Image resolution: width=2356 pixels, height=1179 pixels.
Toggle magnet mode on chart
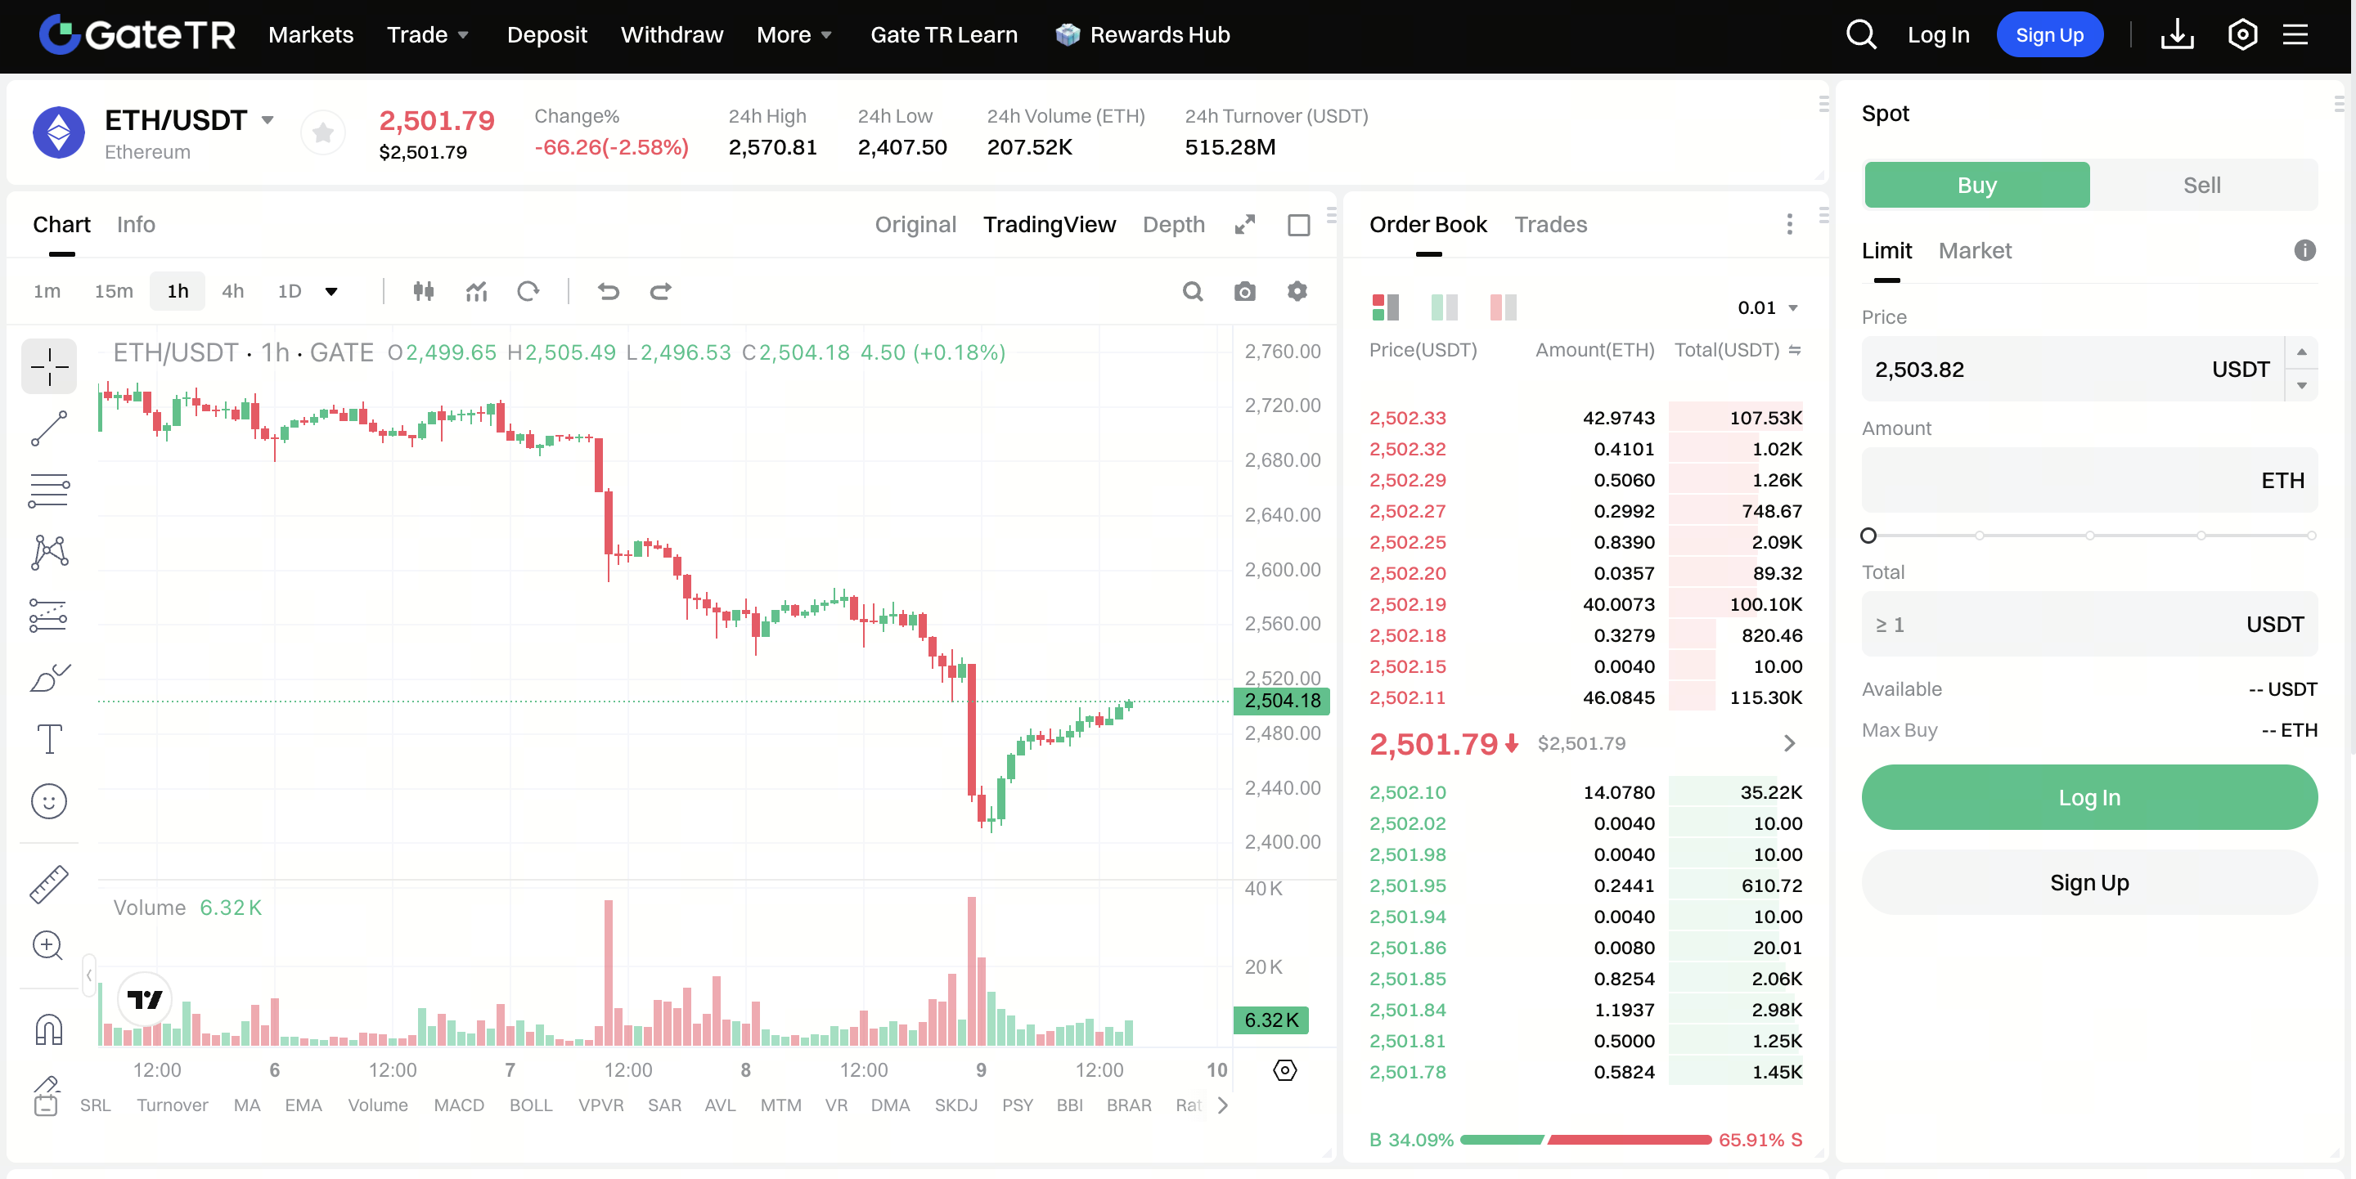tap(48, 1030)
